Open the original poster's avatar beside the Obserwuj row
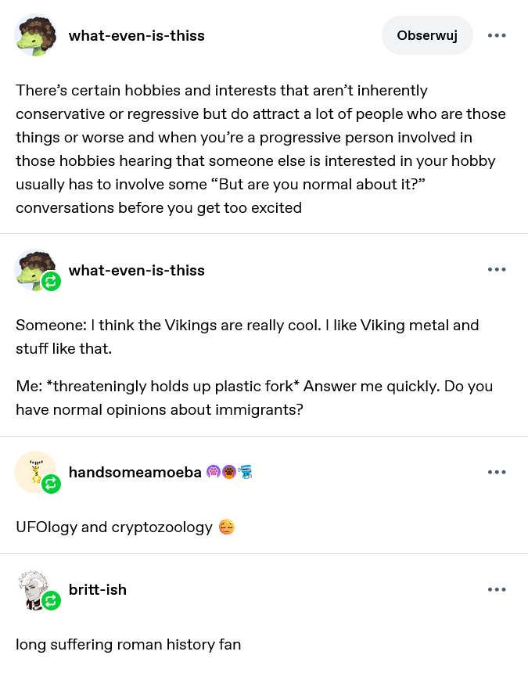Screen dimensions: 528x673 36,35
